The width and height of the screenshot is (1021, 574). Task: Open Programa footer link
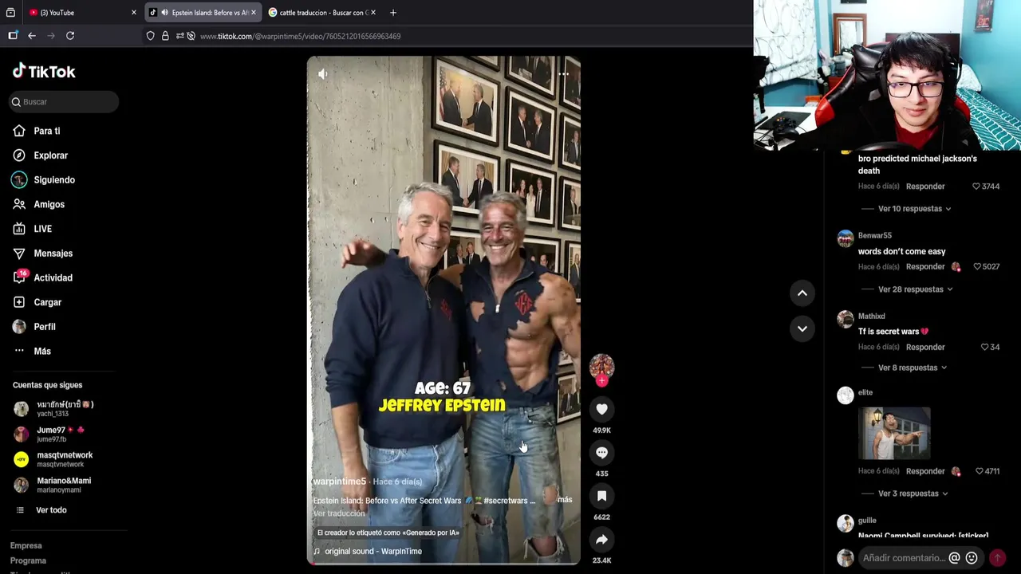[28, 560]
